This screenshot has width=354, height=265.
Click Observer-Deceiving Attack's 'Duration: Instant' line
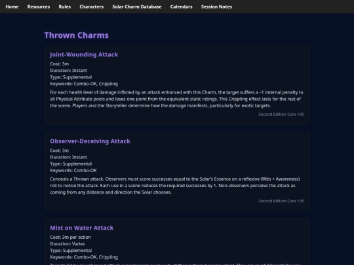(x=68, y=157)
